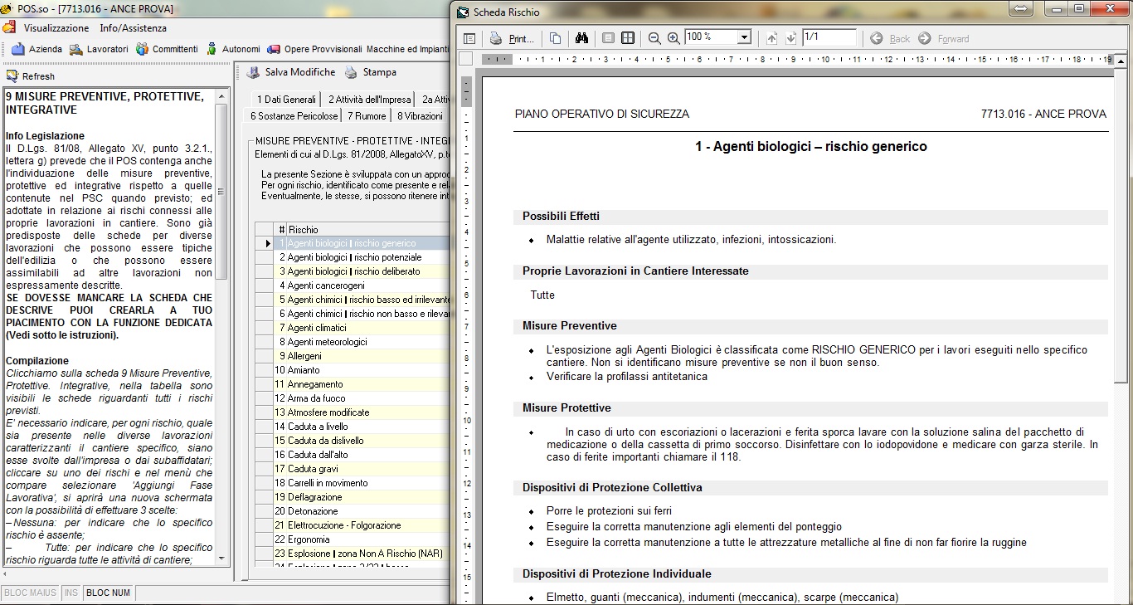Click the Print printer icon in Scheda Rischio
Viewport: 1133px width, 605px height.
click(496, 38)
